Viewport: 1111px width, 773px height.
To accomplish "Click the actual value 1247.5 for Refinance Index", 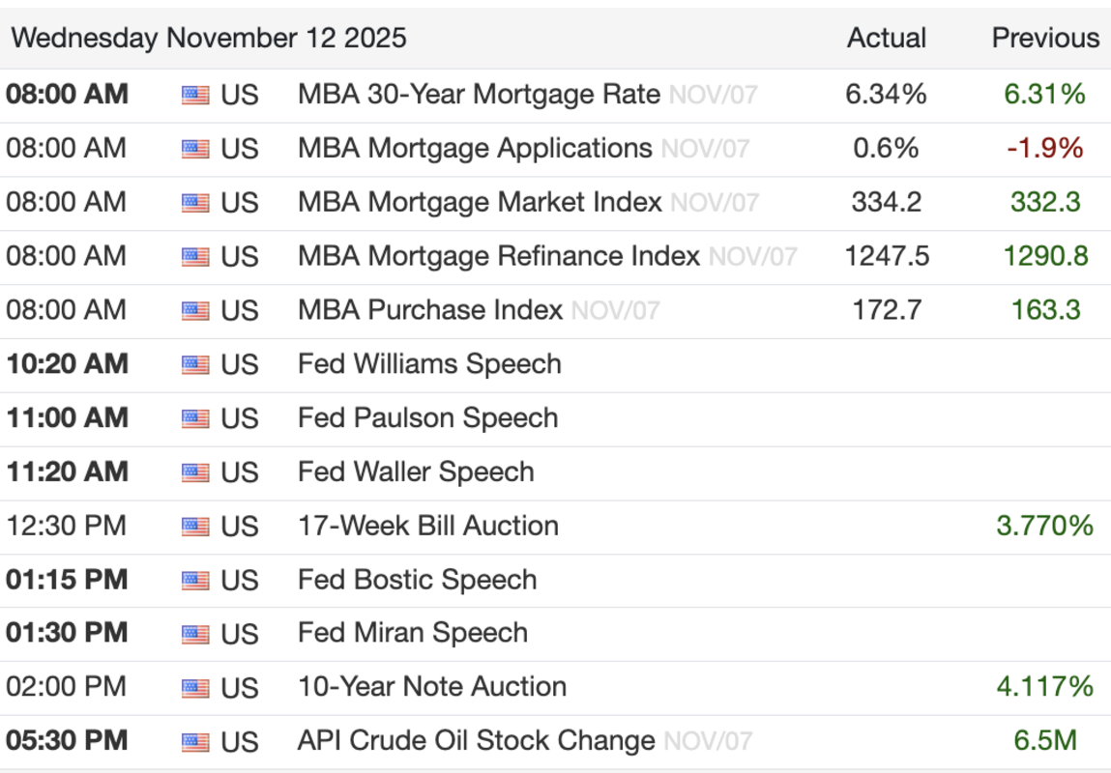I will click(x=886, y=257).
